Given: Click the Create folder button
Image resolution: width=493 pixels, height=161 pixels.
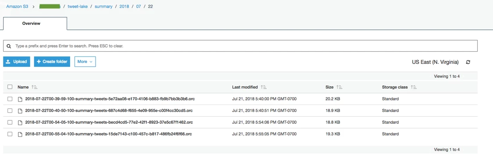Looking at the screenshot, I should click(52, 62).
